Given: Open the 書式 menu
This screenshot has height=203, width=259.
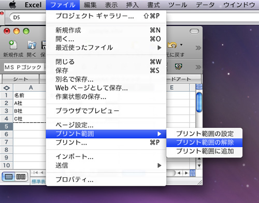Looking at the screenshot, I should point(153,5).
